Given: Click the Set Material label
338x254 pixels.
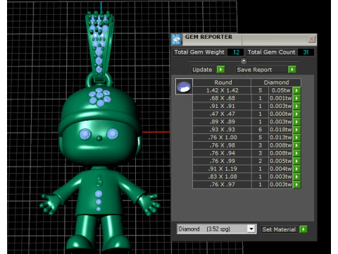Looking at the screenshot, I should coord(280,229).
